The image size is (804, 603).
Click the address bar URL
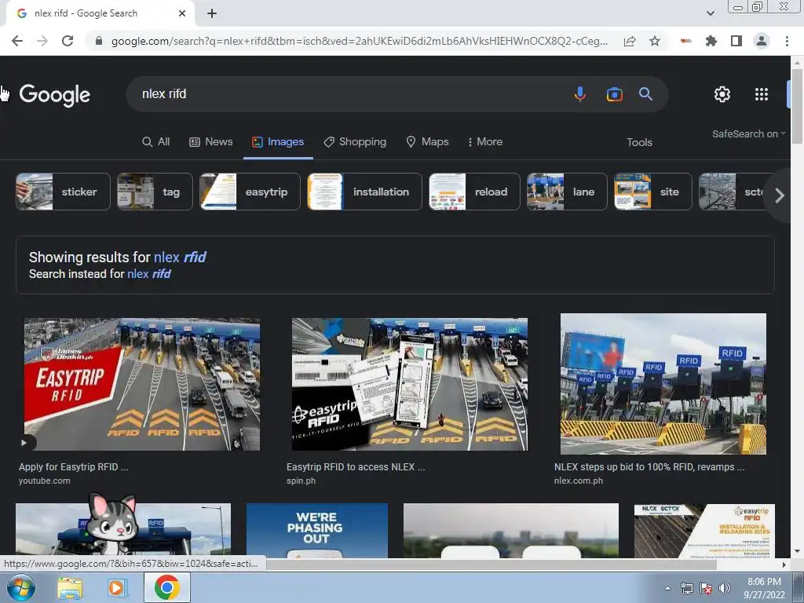click(x=359, y=41)
